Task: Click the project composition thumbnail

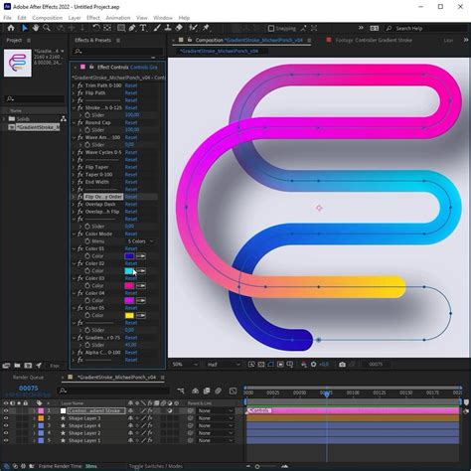Action: coord(18,63)
